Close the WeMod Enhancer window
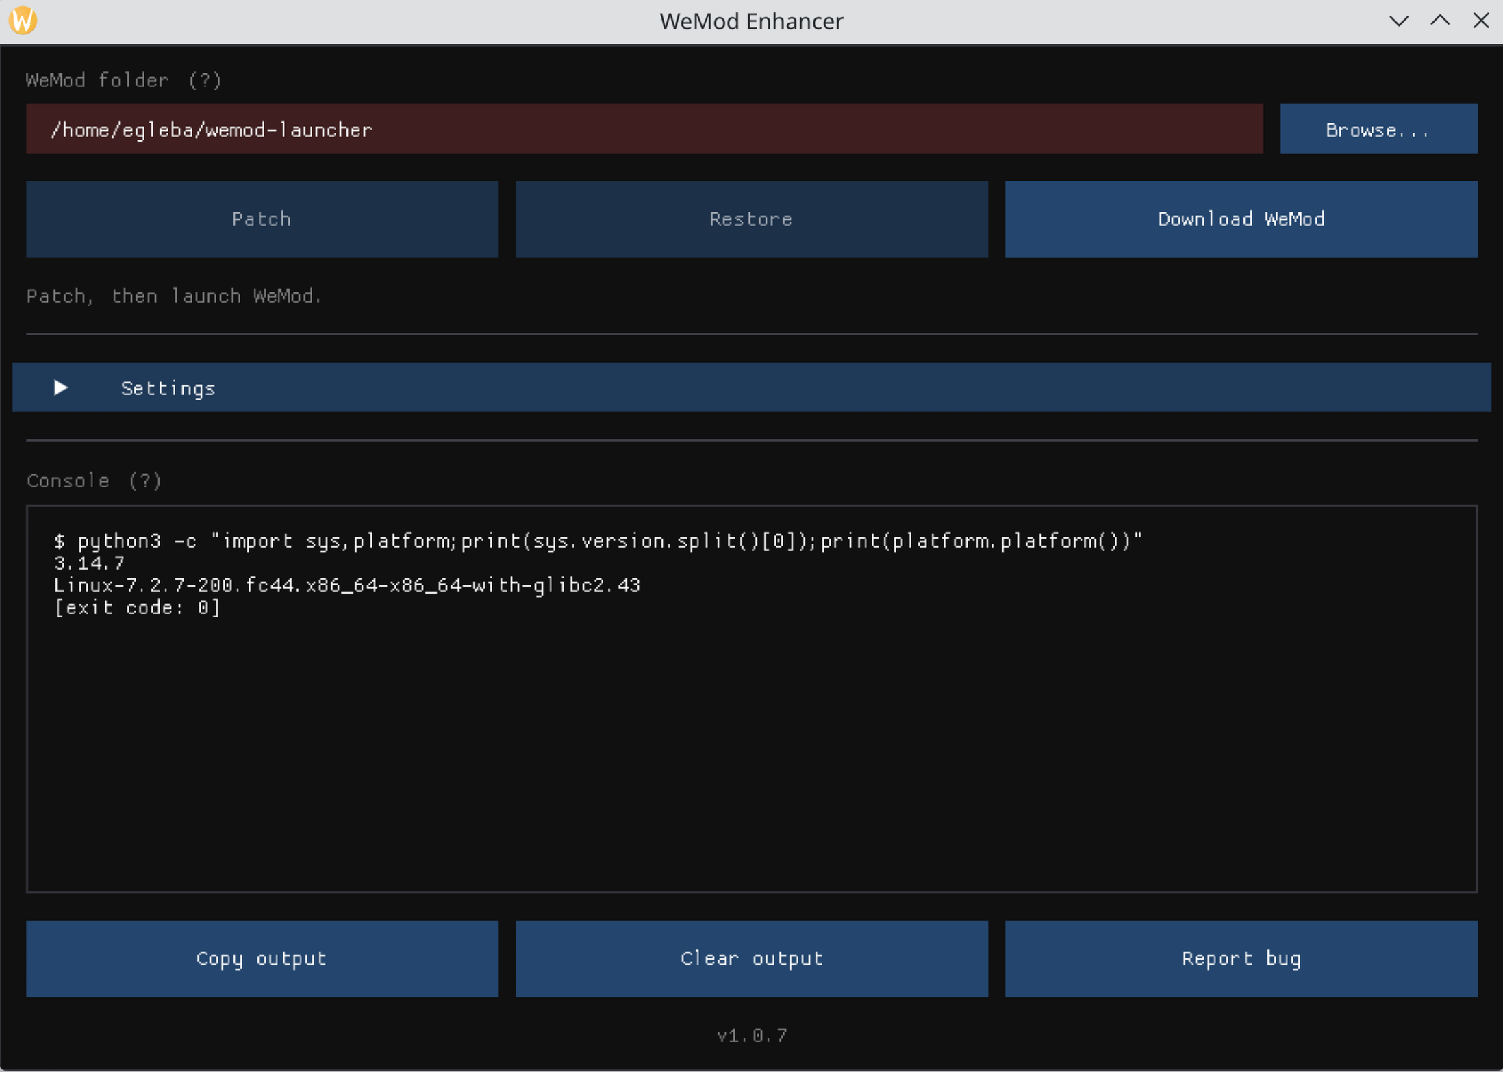 [x=1481, y=21]
